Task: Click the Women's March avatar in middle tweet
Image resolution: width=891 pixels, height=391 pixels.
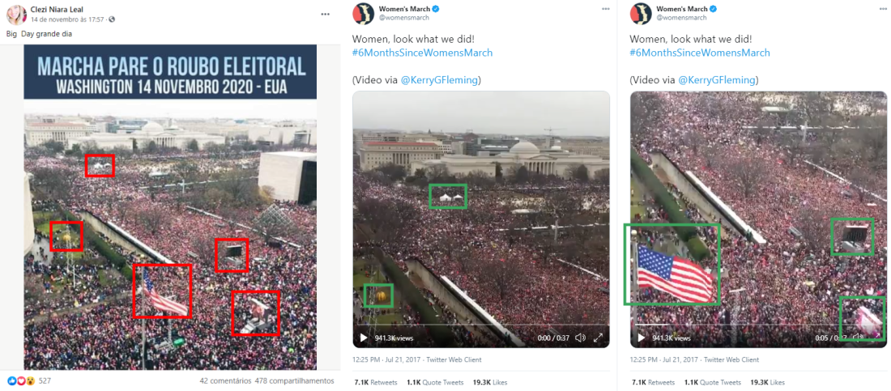Action: (363, 14)
